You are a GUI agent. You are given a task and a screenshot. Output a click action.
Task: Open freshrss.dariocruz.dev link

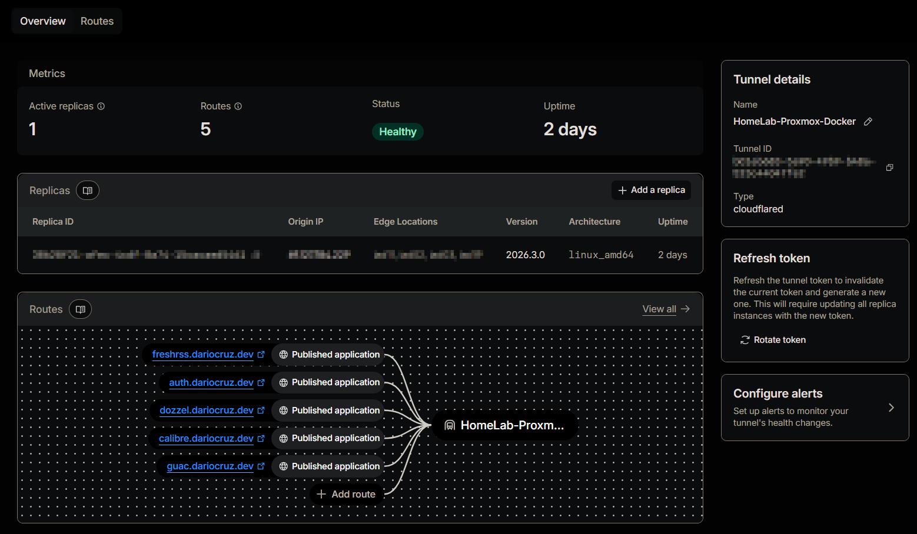[202, 355]
